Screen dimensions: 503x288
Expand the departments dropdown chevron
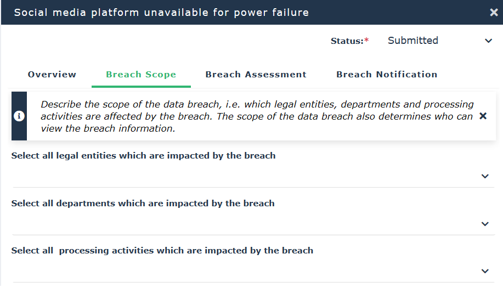tap(484, 224)
